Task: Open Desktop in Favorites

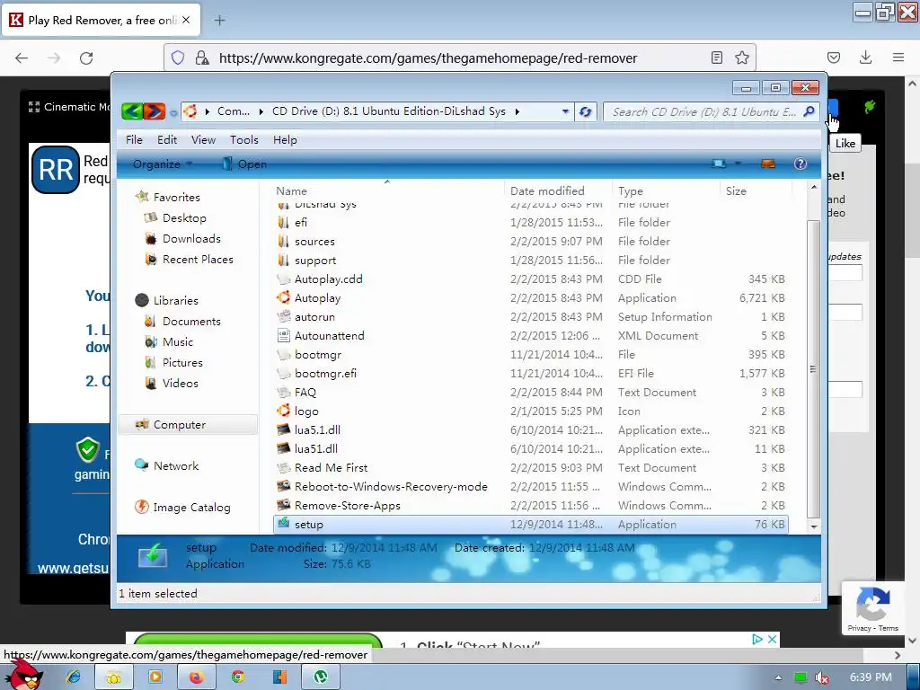Action: 183,217
